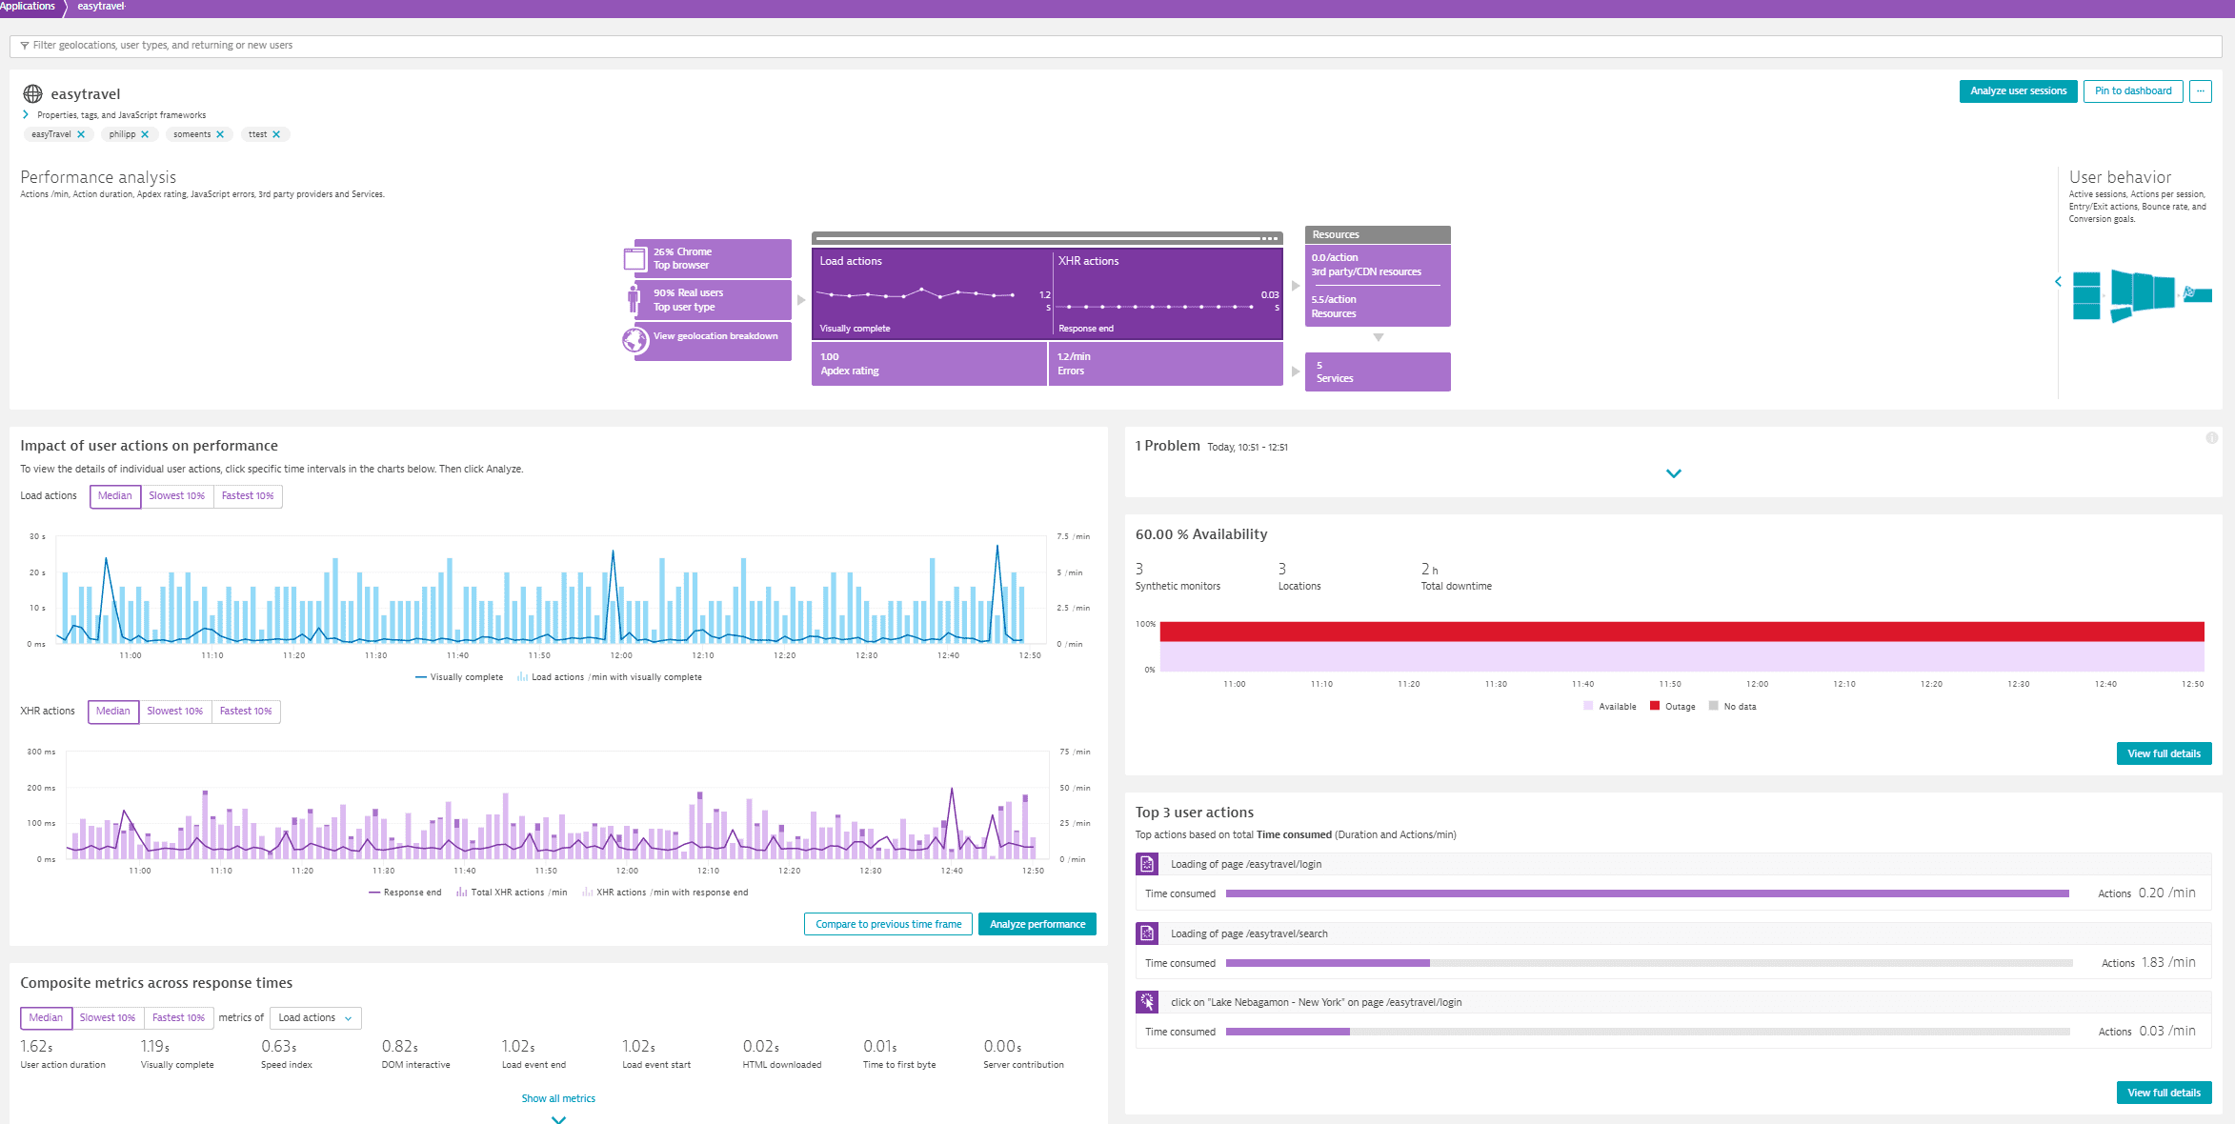Screen dimensions: 2235x1124
Task: Click the info icon on the Problem panel
Action: point(2214,437)
